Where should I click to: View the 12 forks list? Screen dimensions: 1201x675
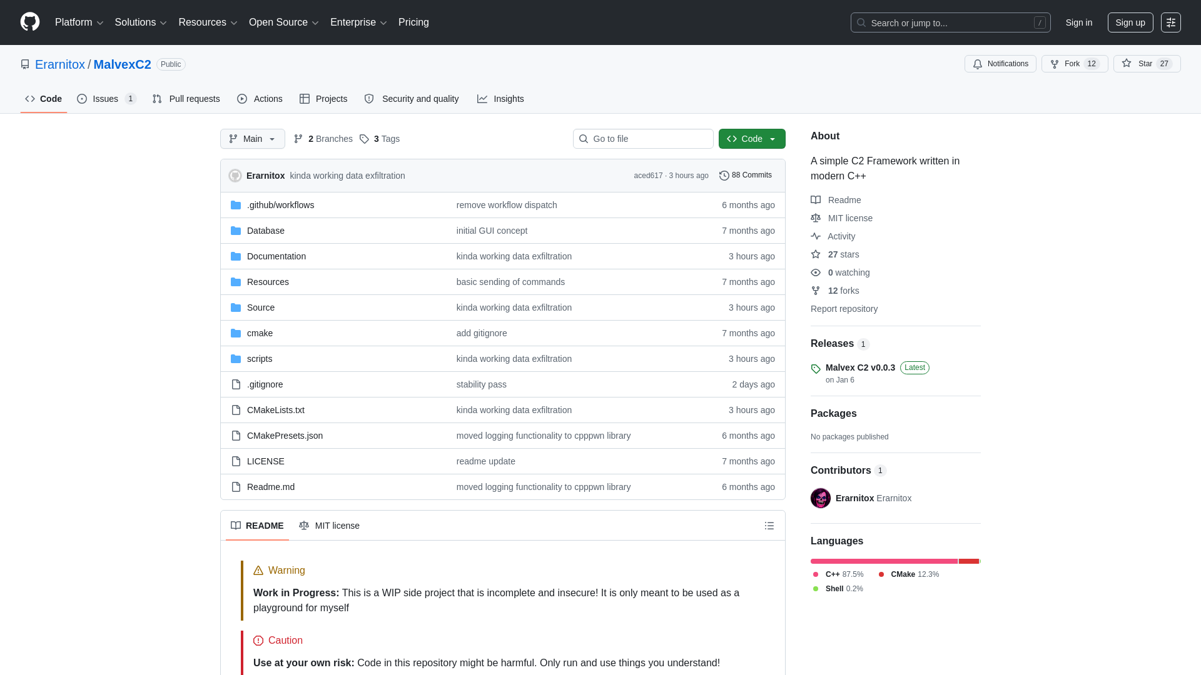coord(835,291)
